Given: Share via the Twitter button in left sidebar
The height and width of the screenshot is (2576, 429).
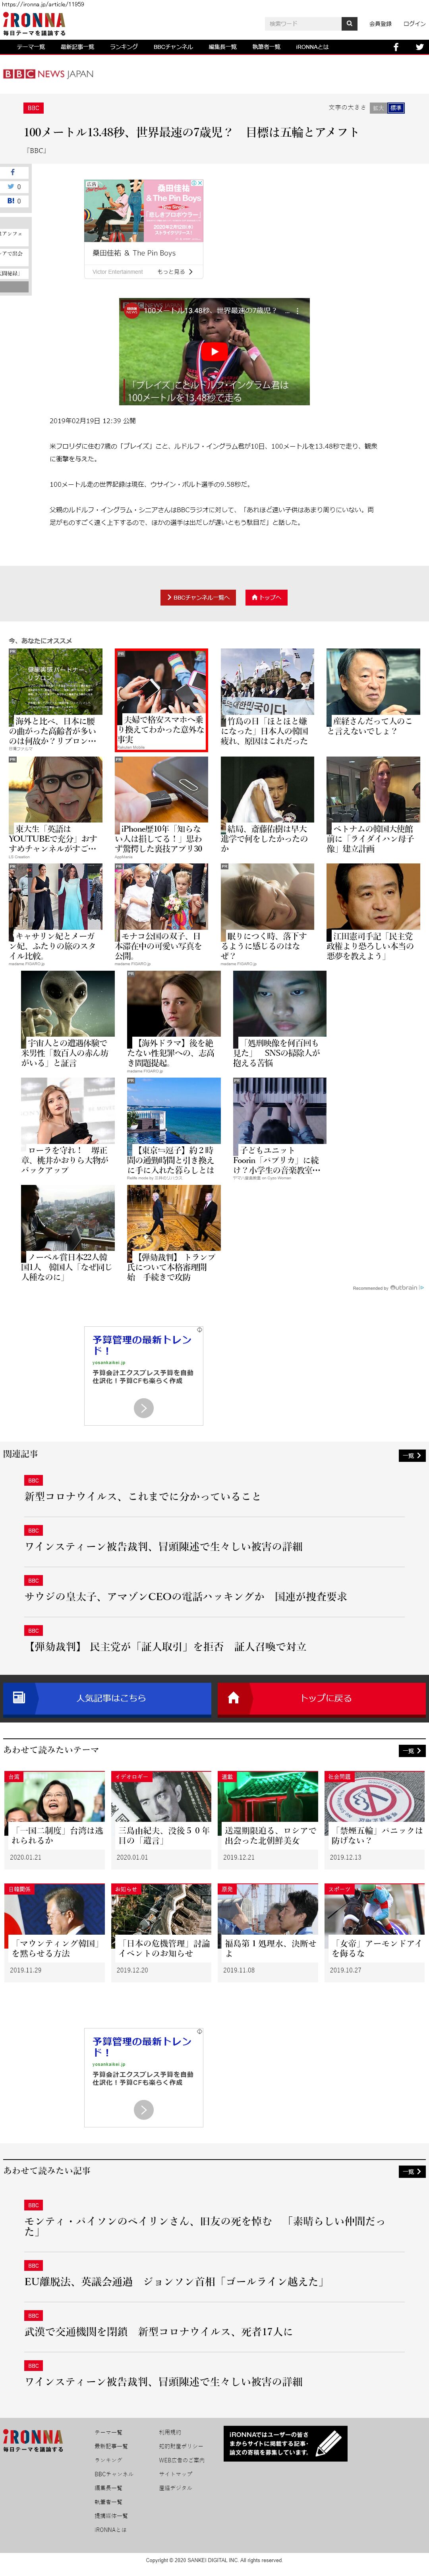Looking at the screenshot, I should [x=14, y=186].
